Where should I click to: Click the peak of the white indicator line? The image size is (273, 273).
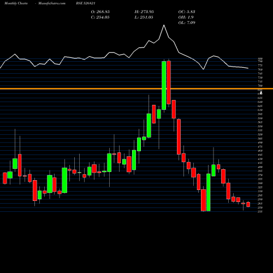click(164, 25)
